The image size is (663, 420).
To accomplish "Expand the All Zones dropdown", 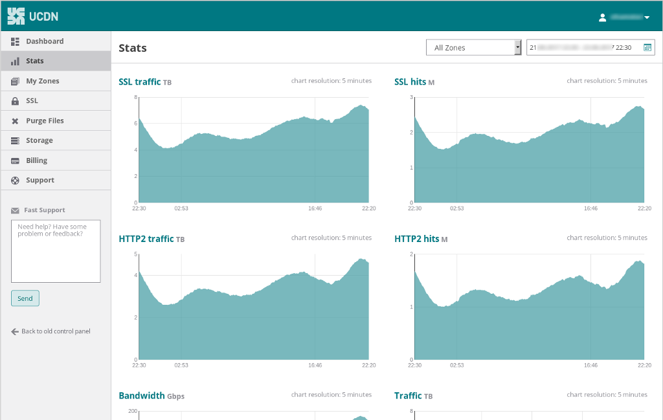I will [x=473, y=48].
